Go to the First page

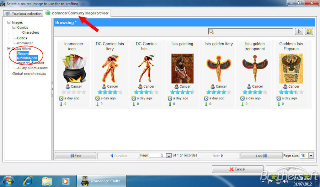[75, 156]
